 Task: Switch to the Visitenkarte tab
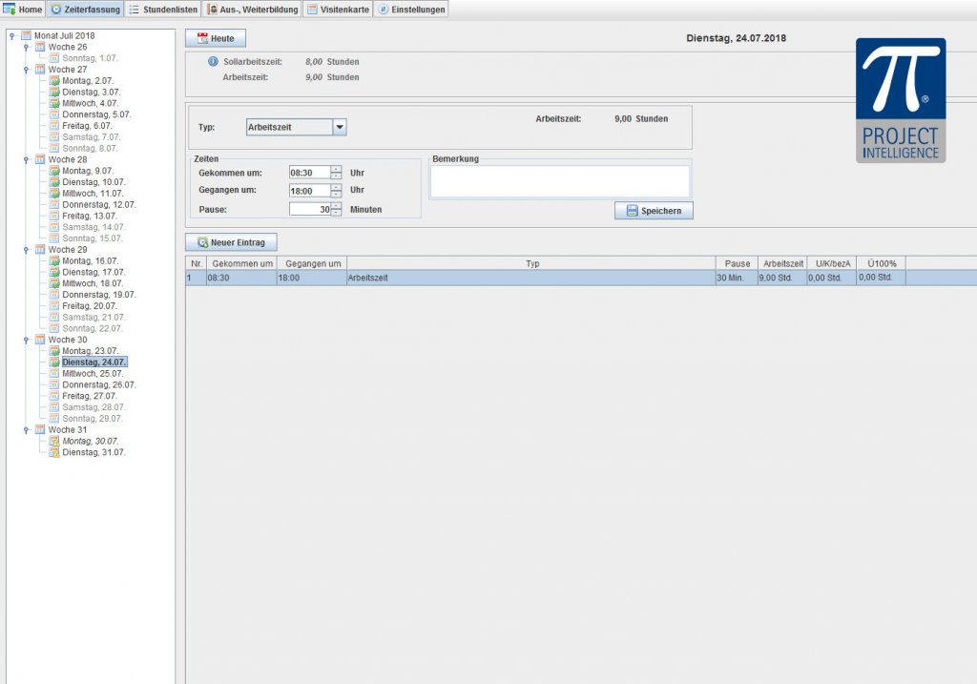(x=338, y=10)
